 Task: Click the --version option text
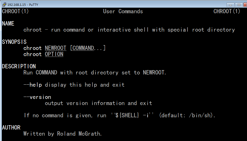[37, 97]
